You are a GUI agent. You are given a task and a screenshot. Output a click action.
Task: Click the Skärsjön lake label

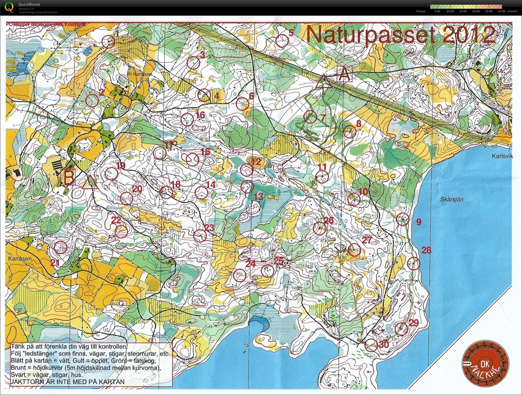tap(452, 200)
